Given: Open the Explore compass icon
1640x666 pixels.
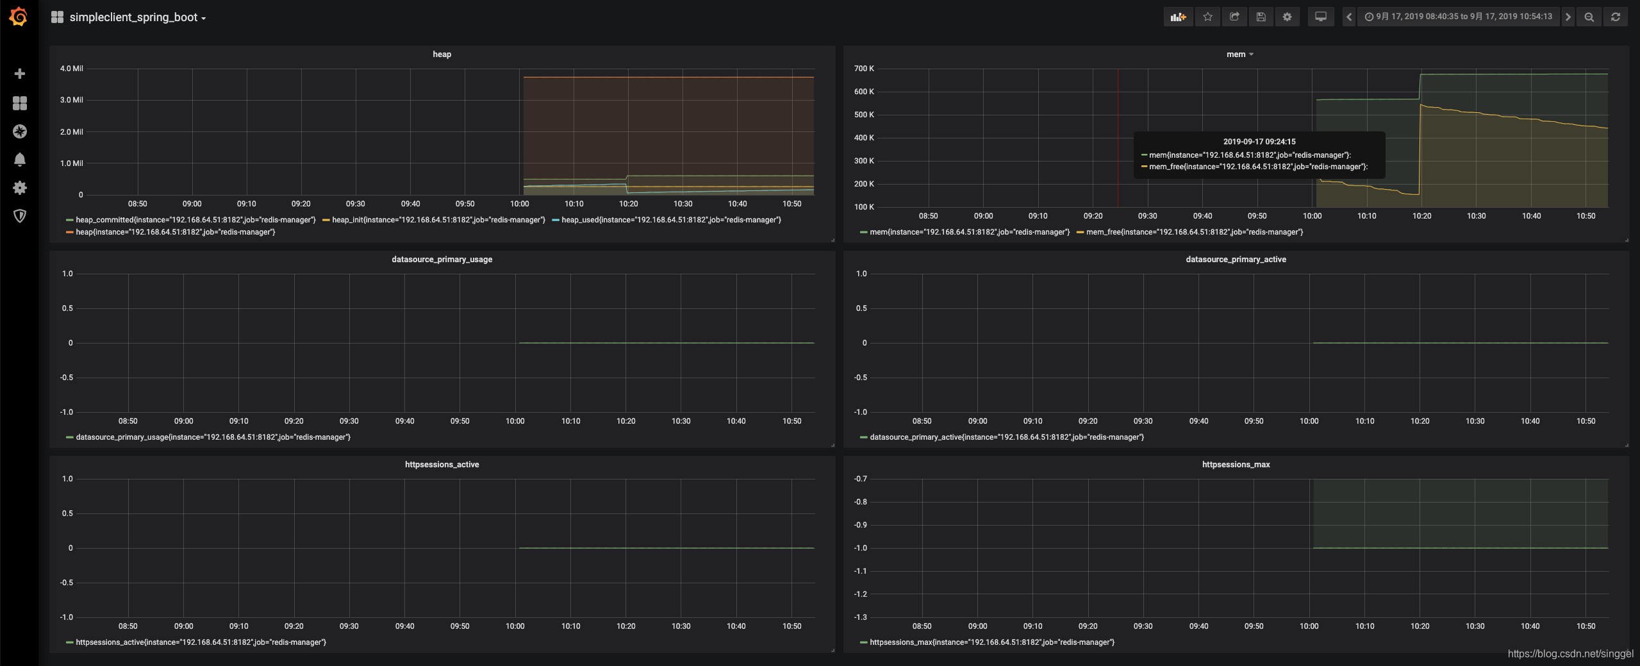Looking at the screenshot, I should 20,131.
